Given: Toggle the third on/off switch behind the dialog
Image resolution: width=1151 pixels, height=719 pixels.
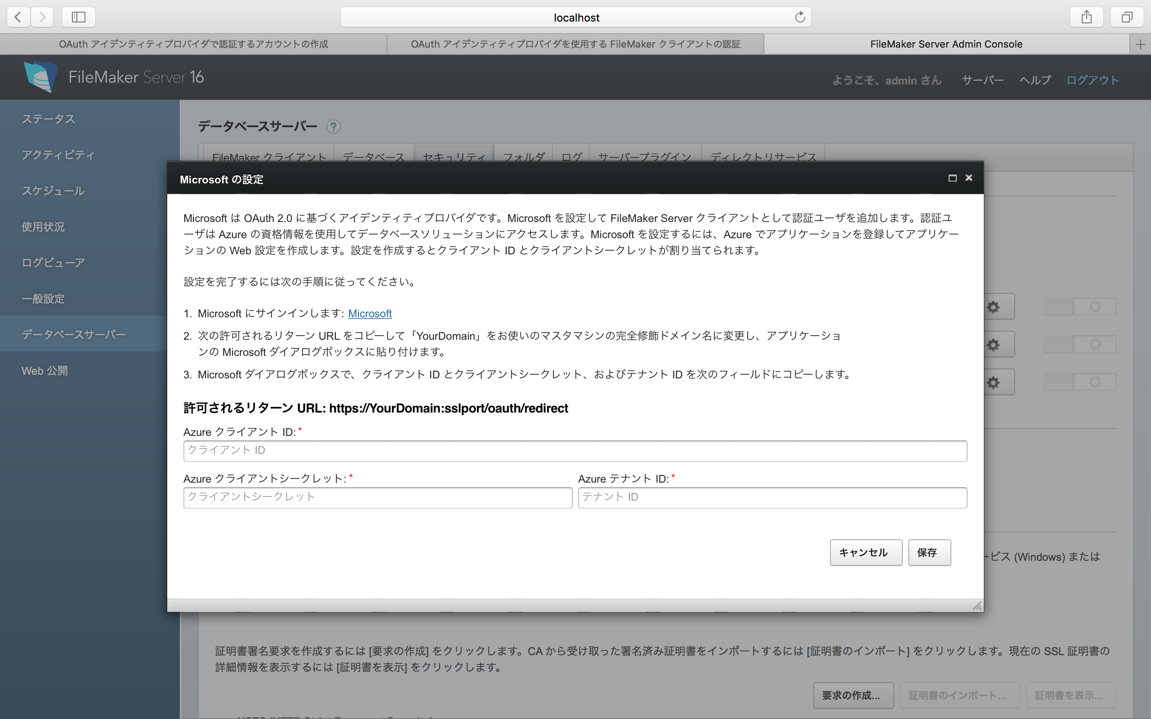Looking at the screenshot, I should coord(1080,382).
